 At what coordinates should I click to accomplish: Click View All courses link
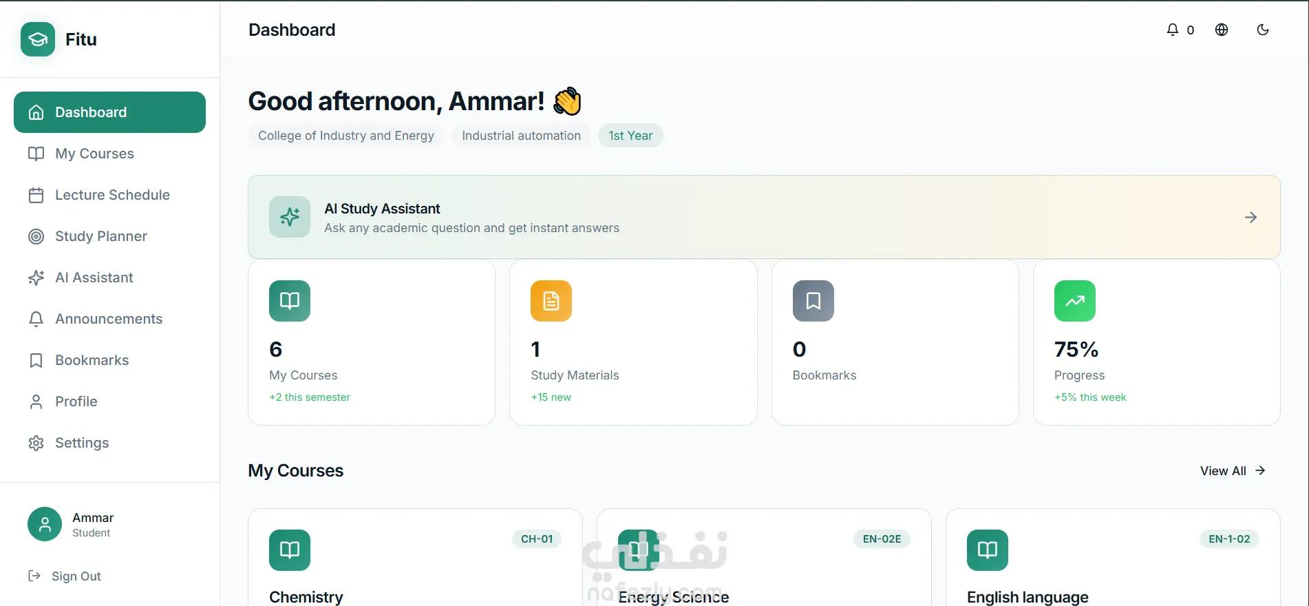coord(1233,471)
